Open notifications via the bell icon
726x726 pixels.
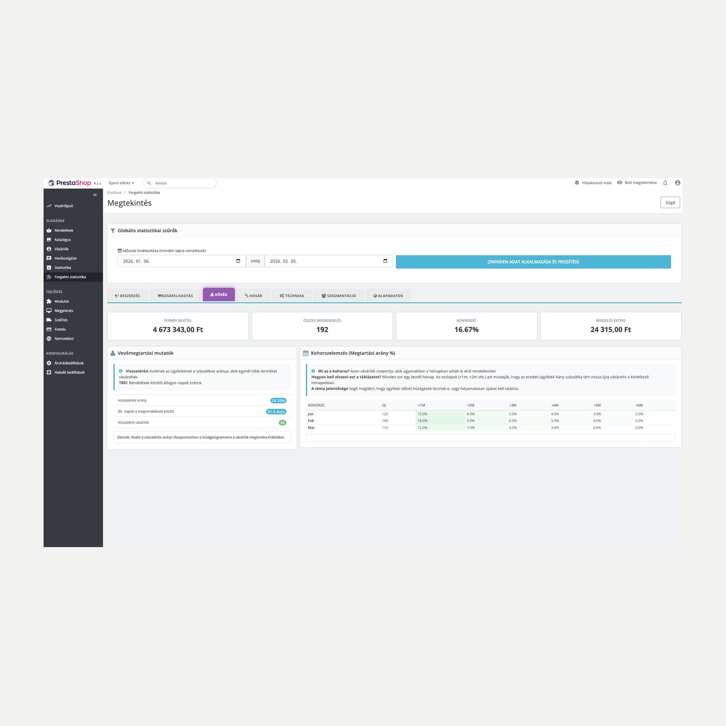(x=665, y=183)
